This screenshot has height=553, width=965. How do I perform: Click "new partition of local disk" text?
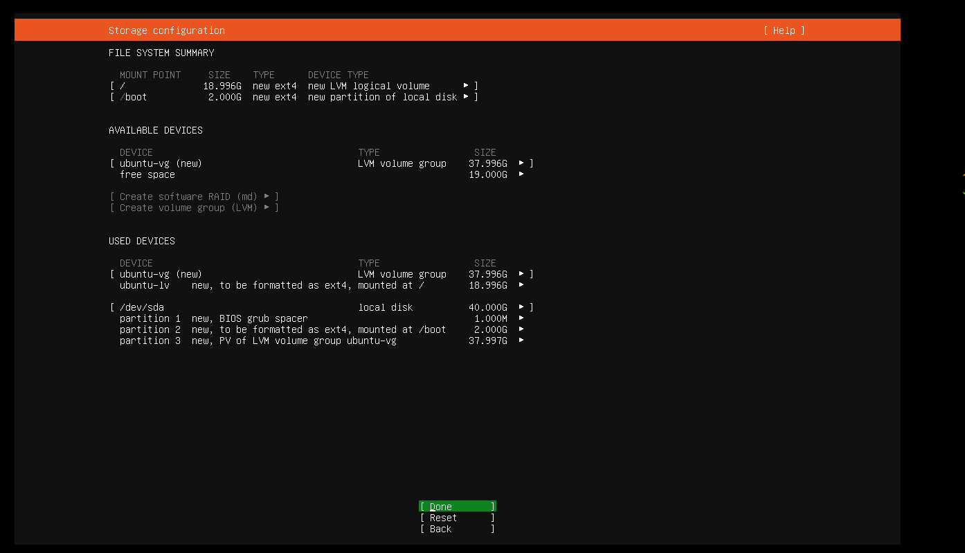(383, 97)
